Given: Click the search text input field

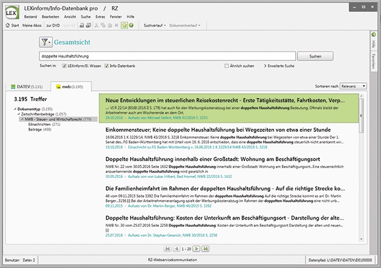Looking at the screenshot, I should tap(166, 56).
